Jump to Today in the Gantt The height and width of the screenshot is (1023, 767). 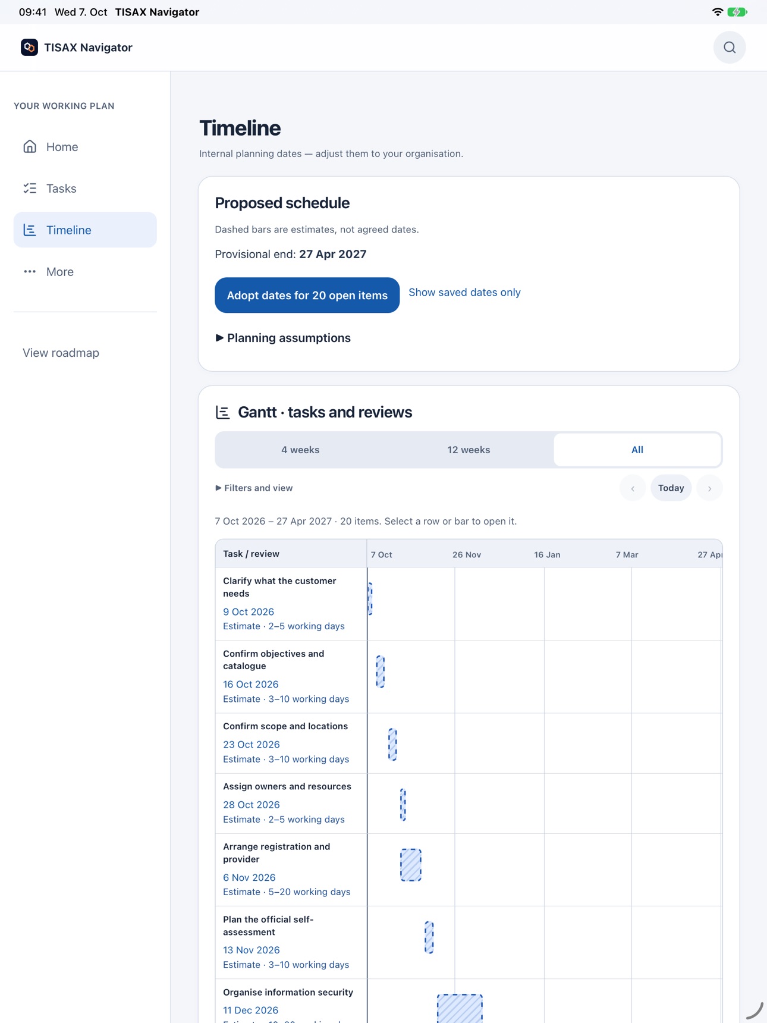coord(671,488)
